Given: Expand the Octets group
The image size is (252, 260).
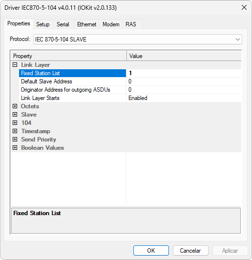Looking at the screenshot, I should [15, 106].
